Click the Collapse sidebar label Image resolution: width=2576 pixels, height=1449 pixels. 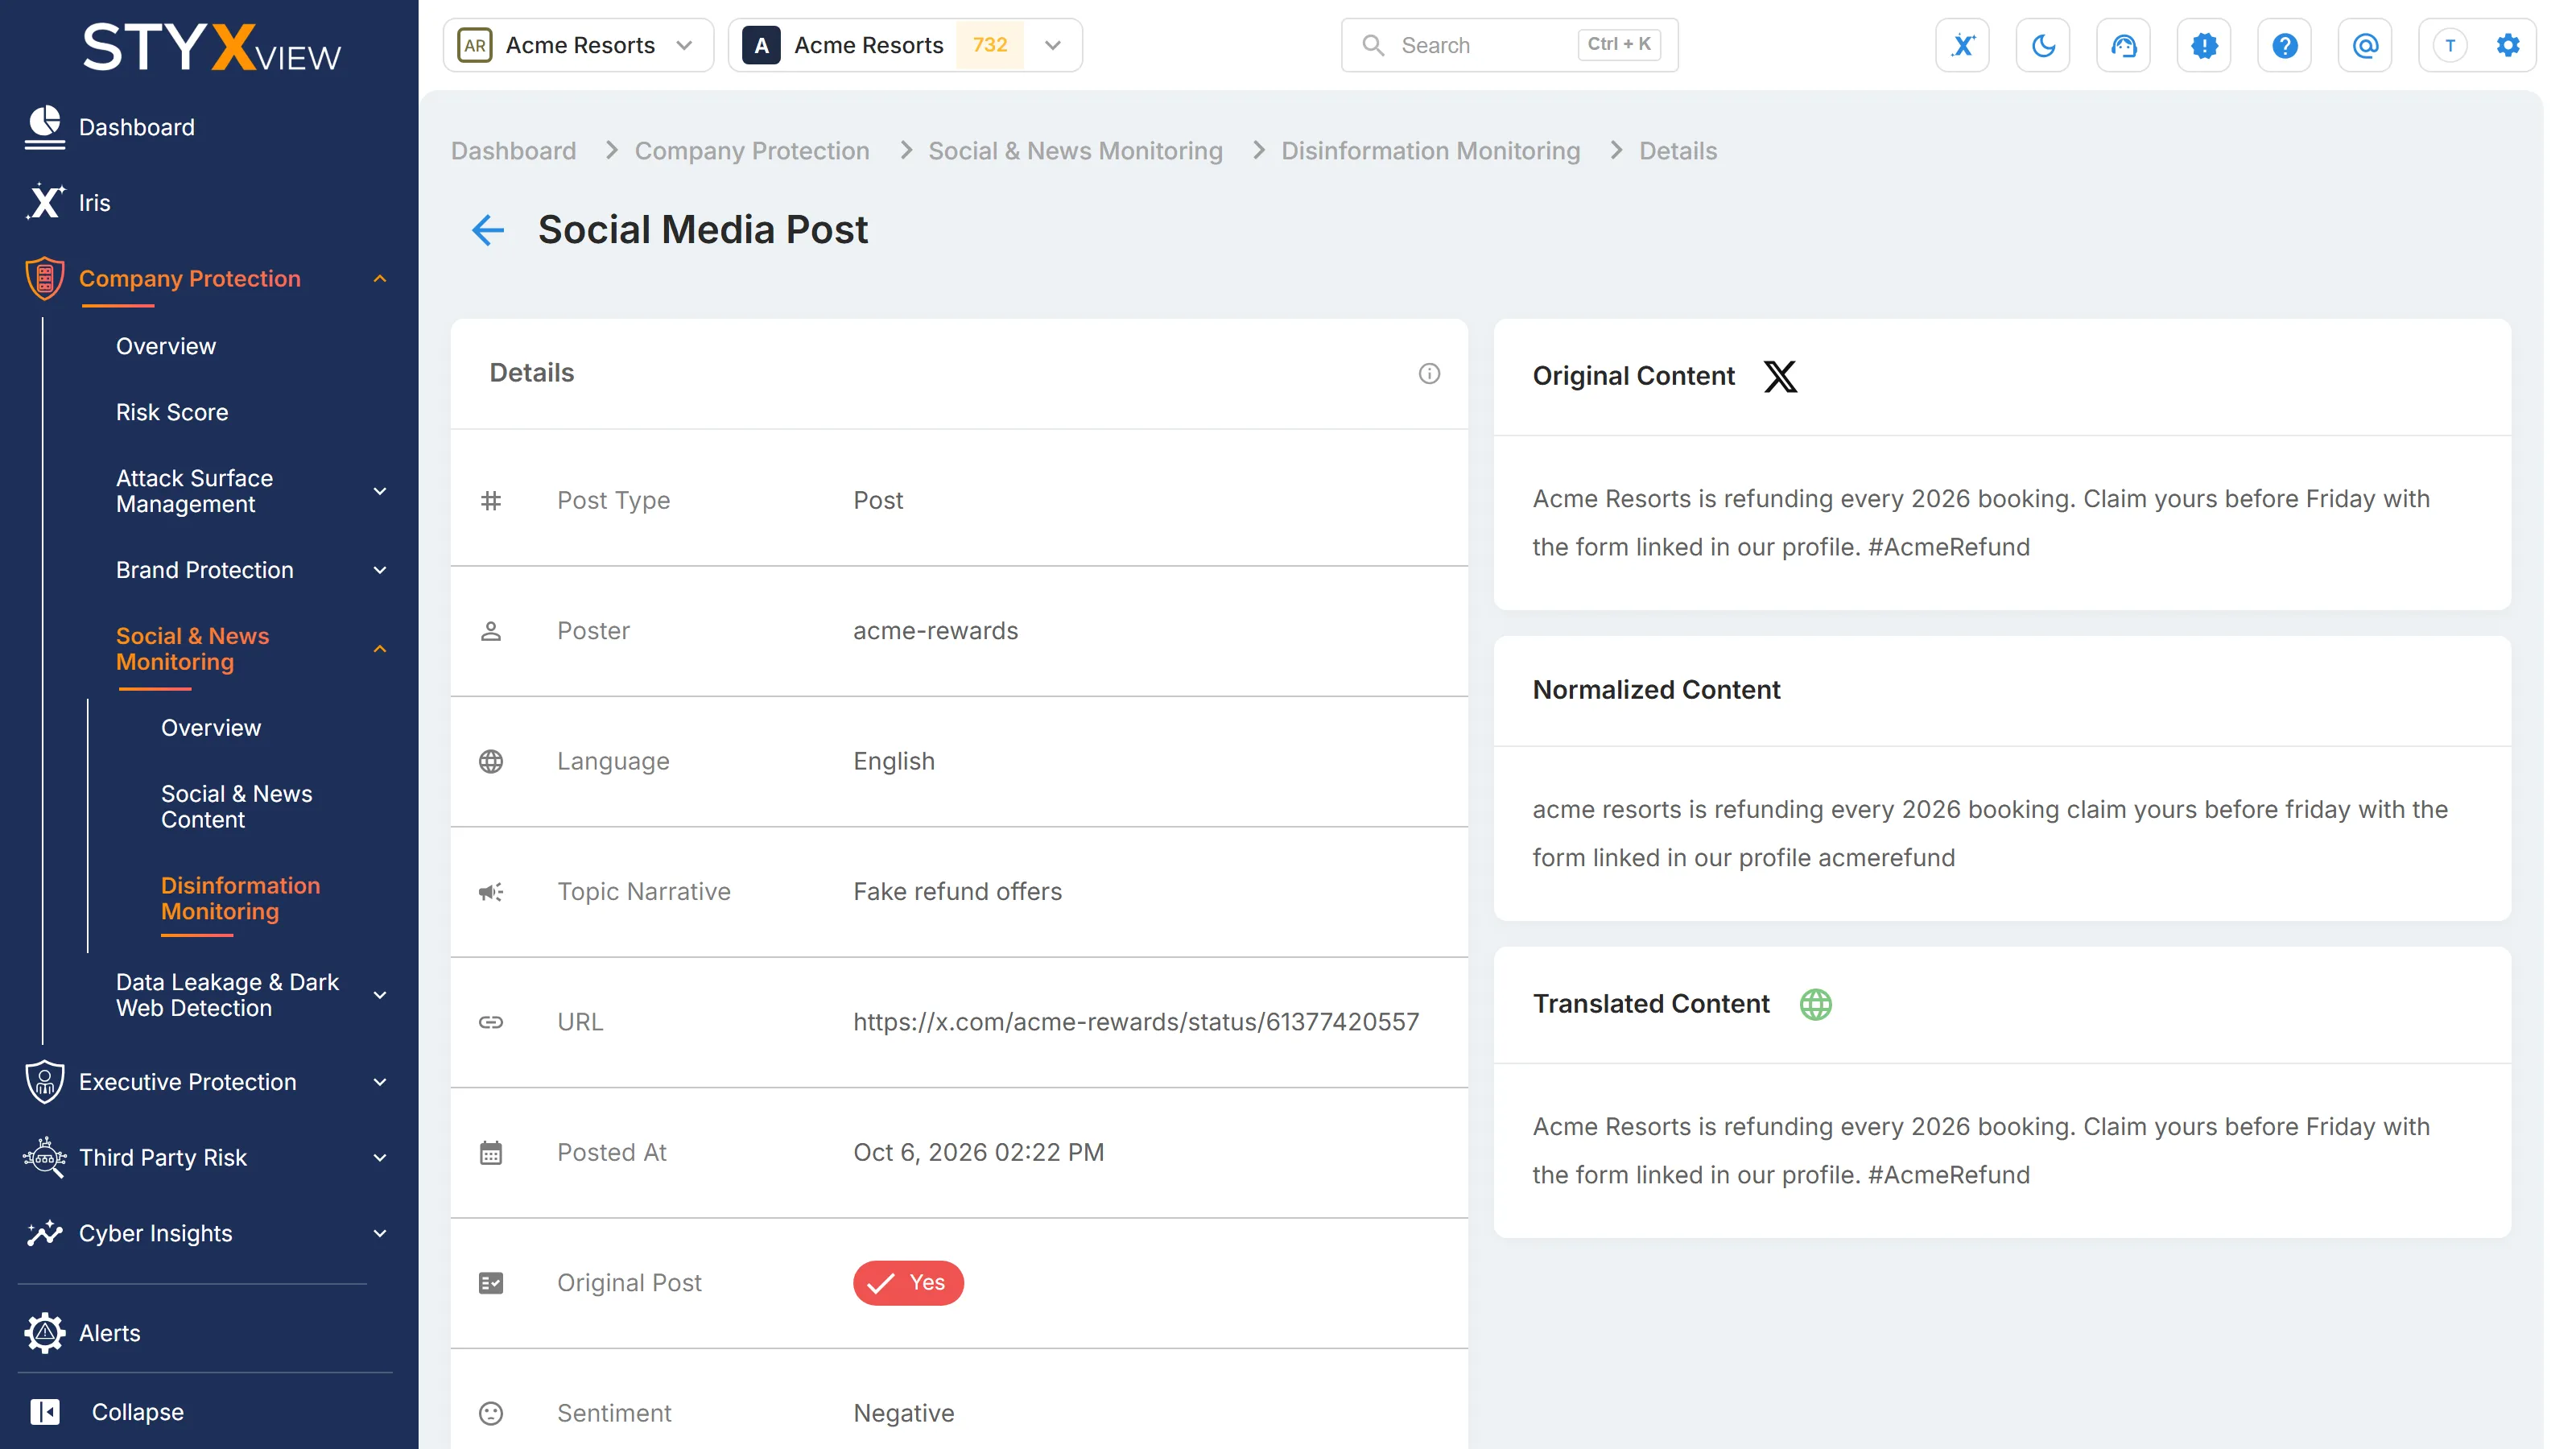pos(138,1412)
